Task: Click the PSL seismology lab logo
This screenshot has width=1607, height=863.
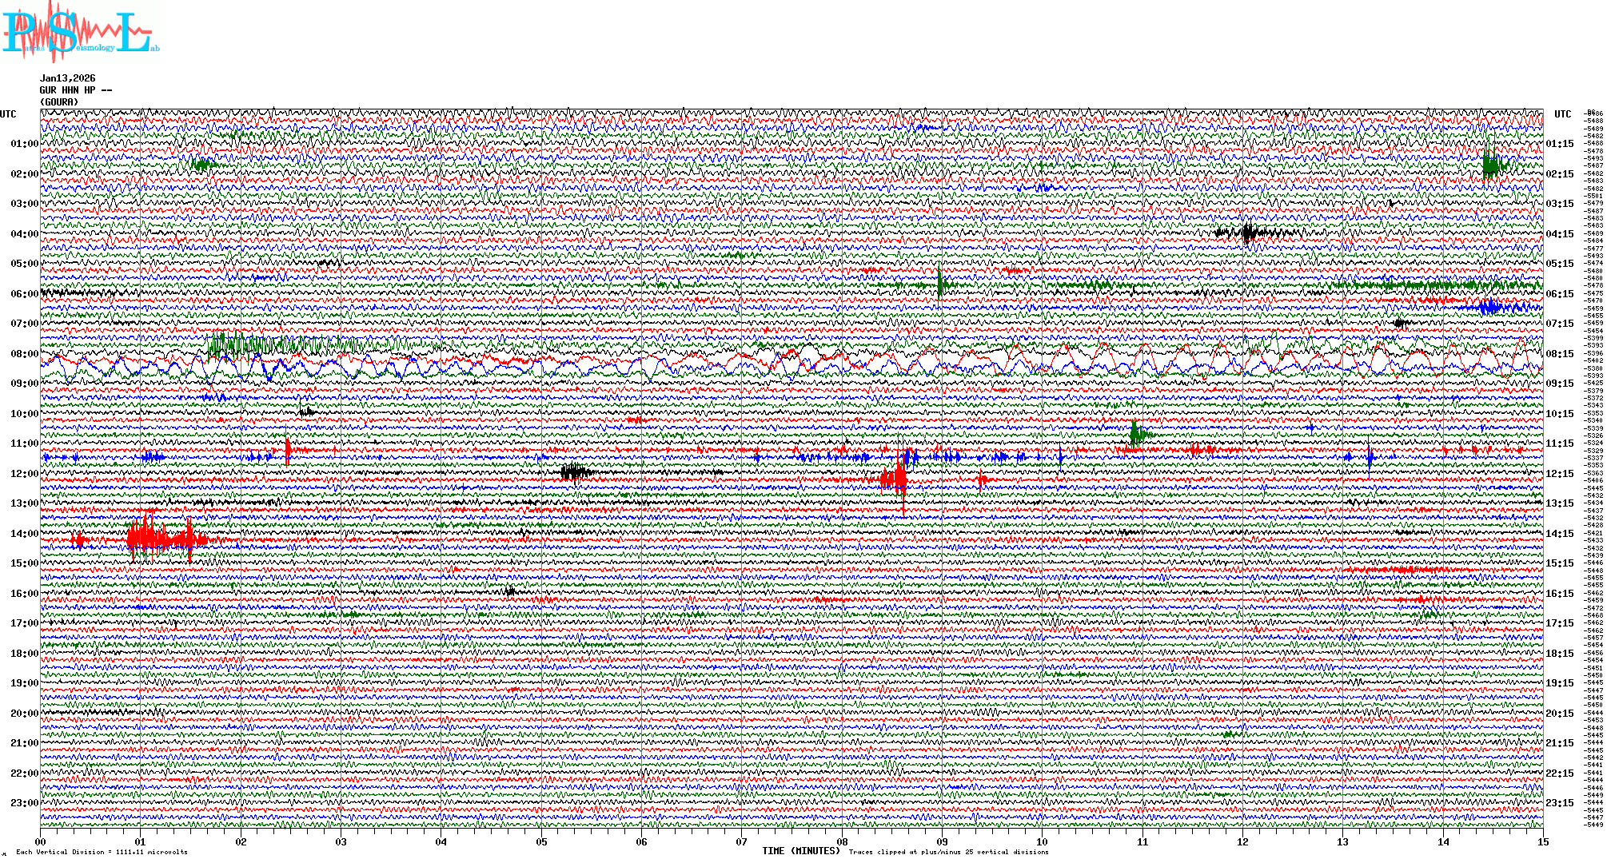Action: click(80, 34)
